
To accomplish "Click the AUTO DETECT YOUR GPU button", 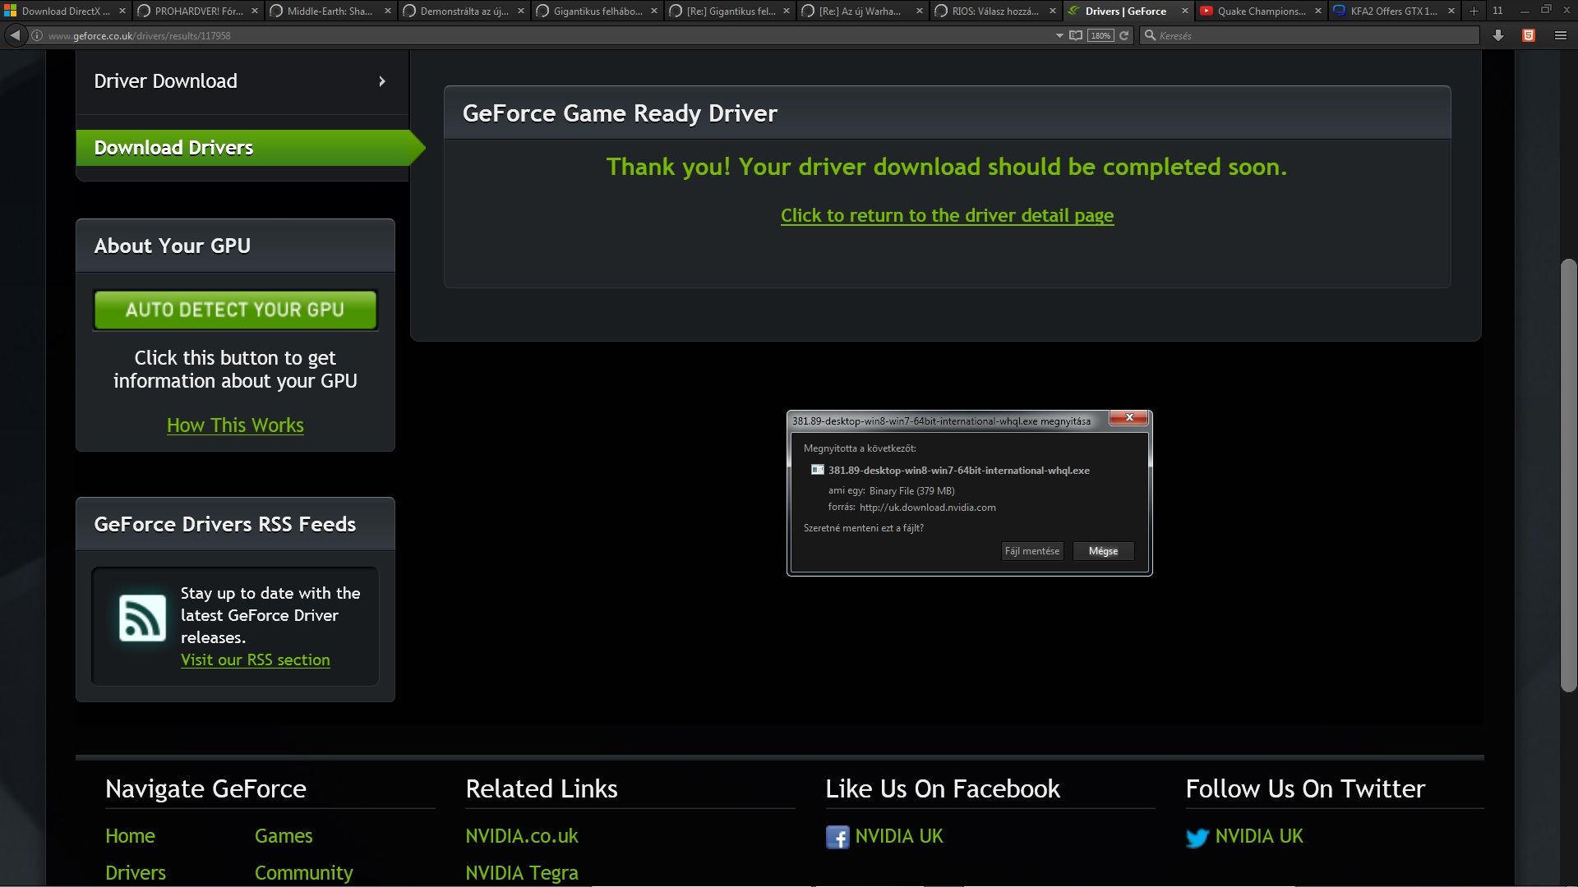I will pyautogui.click(x=235, y=310).
